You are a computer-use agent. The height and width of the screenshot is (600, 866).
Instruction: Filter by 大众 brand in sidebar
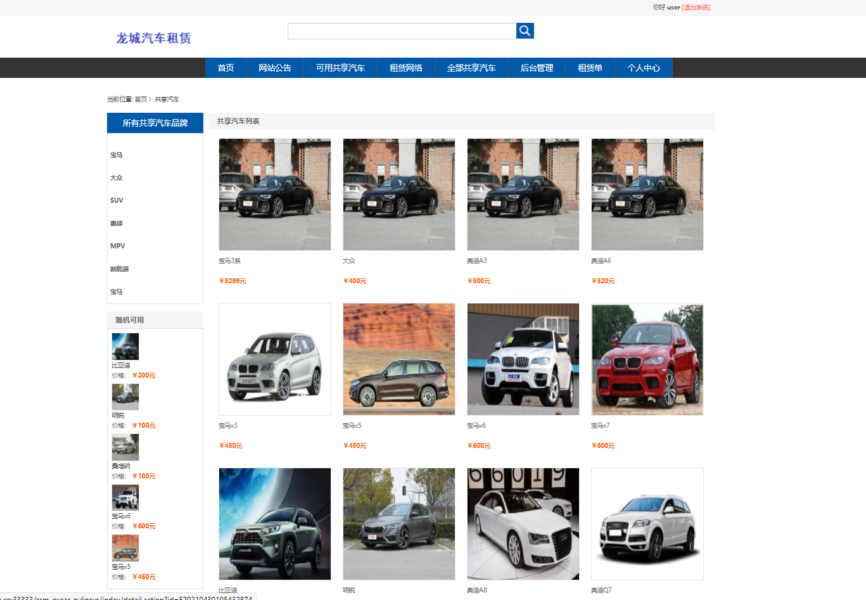[x=117, y=178]
